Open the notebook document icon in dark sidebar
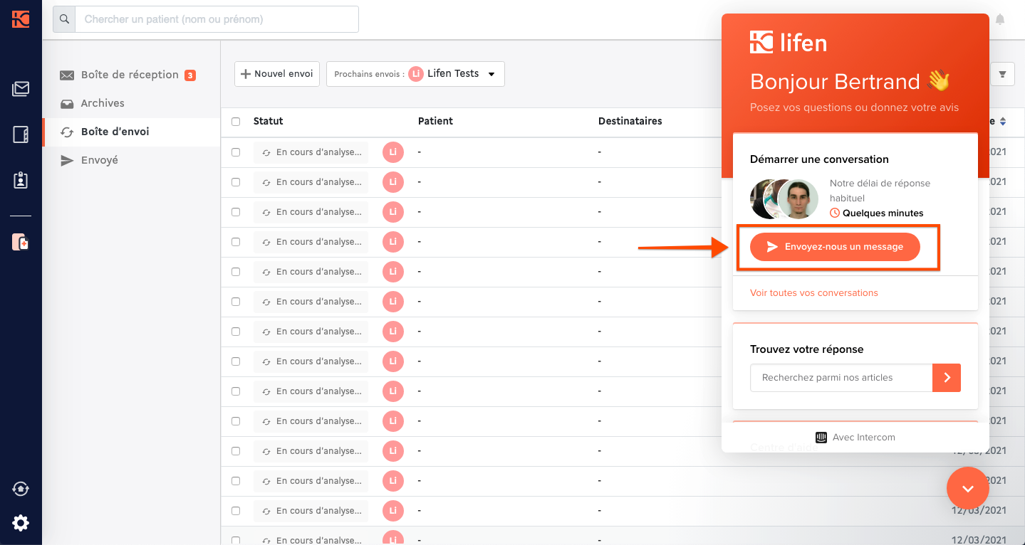 21,134
